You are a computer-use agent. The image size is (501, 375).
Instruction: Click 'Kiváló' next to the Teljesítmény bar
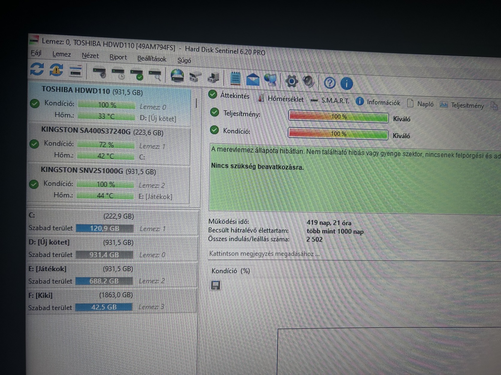pos(402,119)
